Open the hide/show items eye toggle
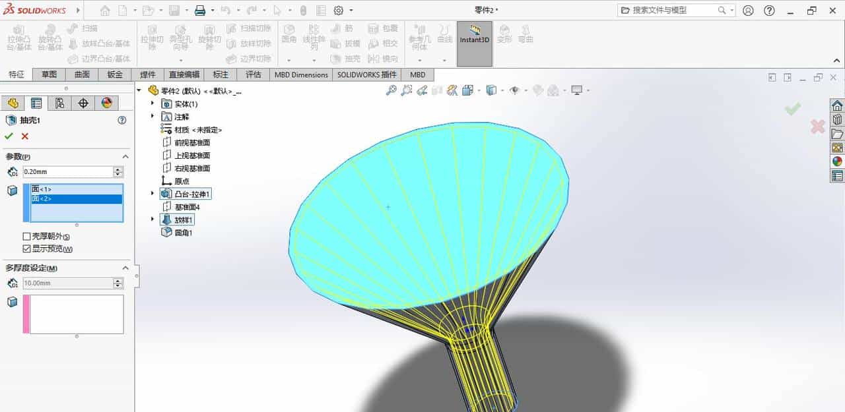Screen dimensions: 845x412 pyautogui.click(x=514, y=91)
